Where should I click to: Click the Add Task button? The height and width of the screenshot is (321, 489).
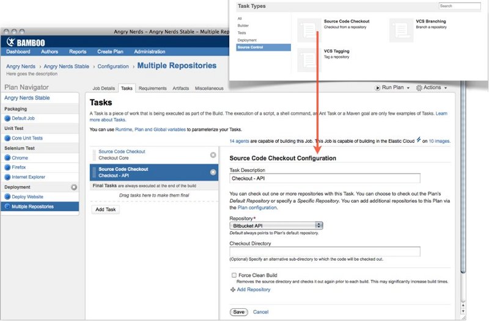click(106, 209)
